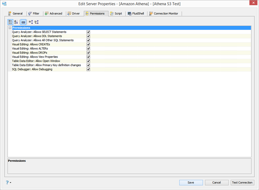Switch to the FluidShell tab
Image resolution: width=259 pixels, height=190 pixels.
tap(136, 13)
